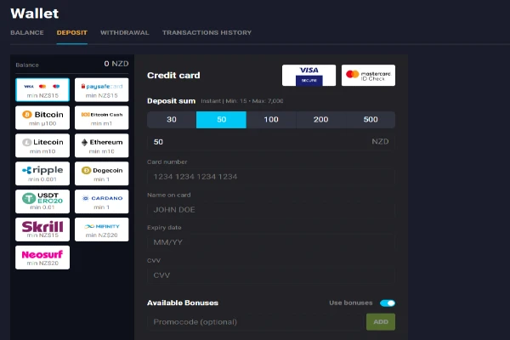The height and width of the screenshot is (340, 510).
Task: Choose the 500 deposit amount
Action: [x=370, y=120]
